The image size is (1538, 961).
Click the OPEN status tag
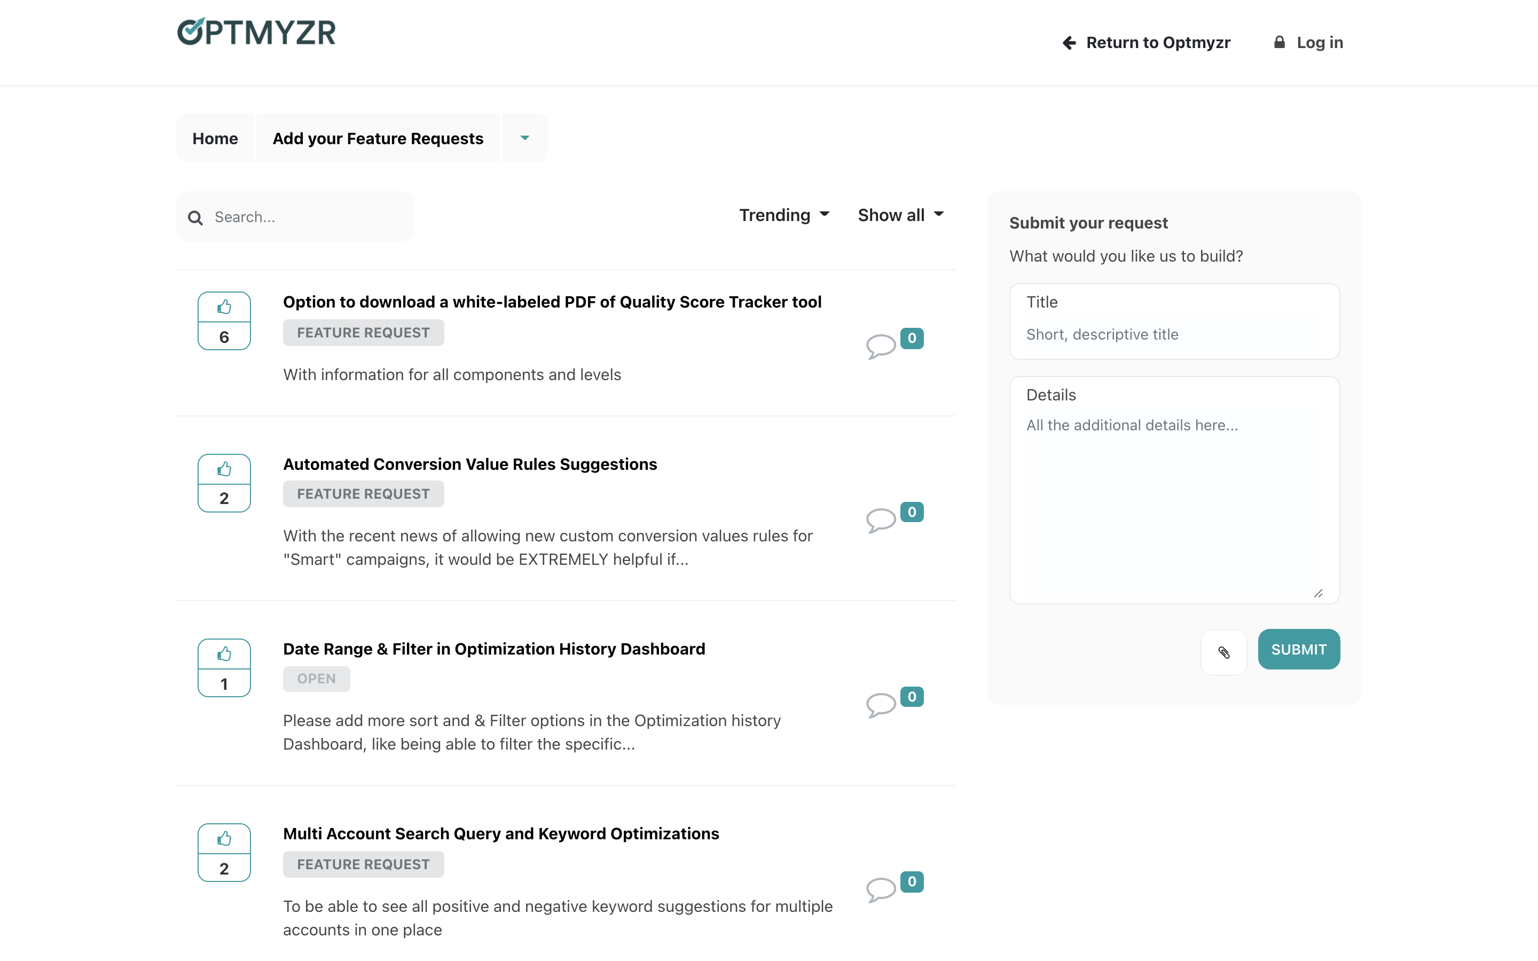[317, 679]
